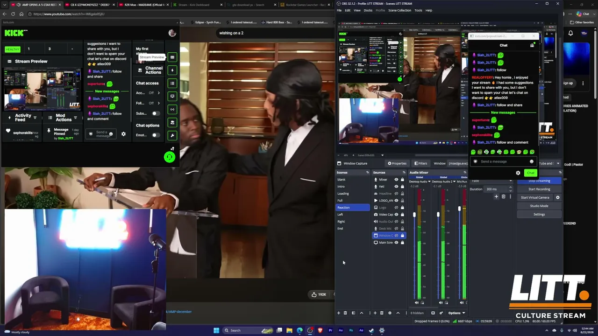The image size is (598, 336).
Task: Mute Desktop Audio 2 speaker icon
Action: pyautogui.click(x=440, y=303)
